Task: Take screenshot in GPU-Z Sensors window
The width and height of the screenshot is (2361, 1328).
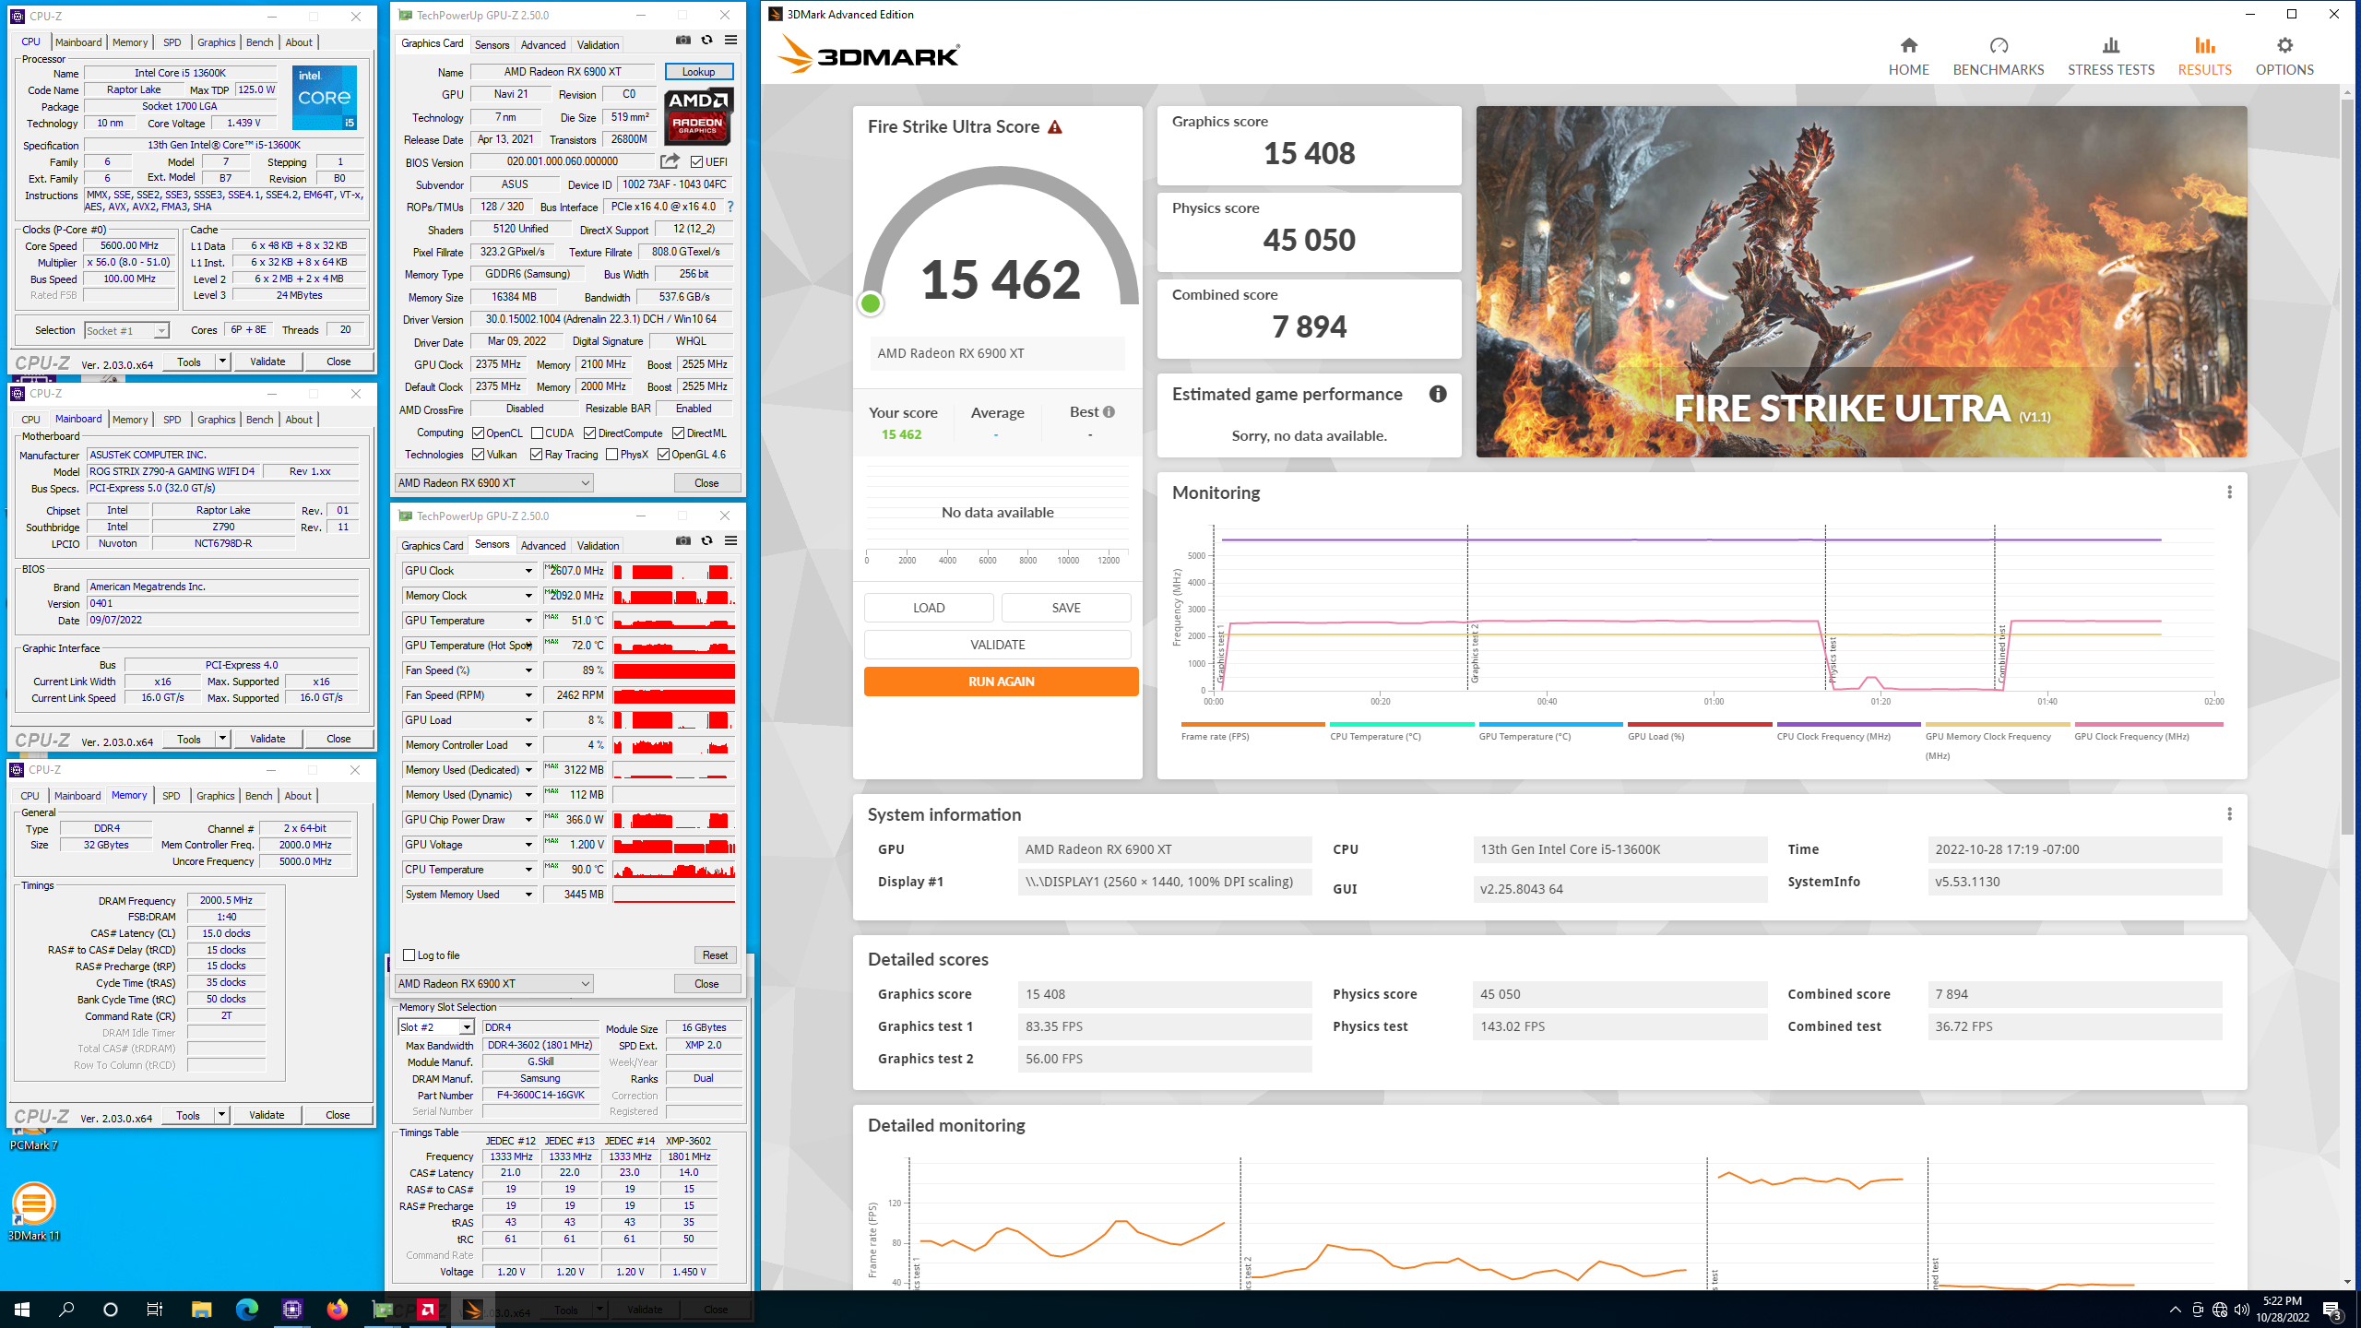Action: click(682, 541)
